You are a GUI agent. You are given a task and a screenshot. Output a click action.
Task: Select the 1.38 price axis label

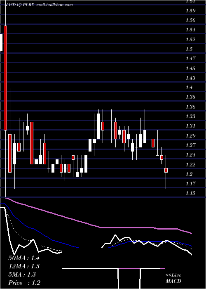tap(190, 97)
